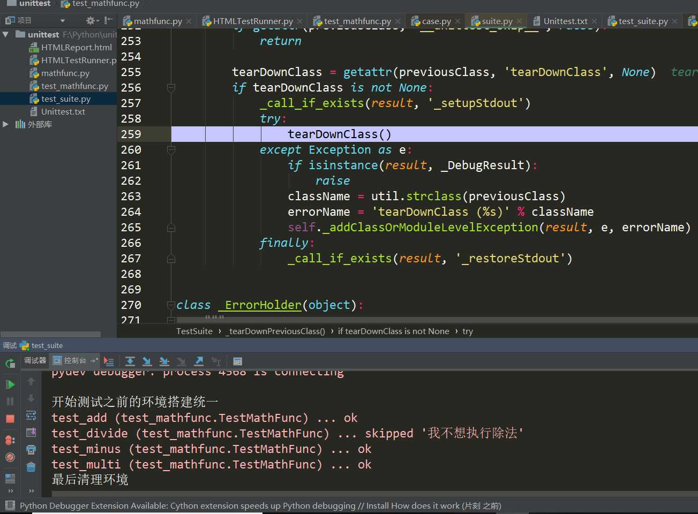This screenshot has height=514, width=698.
Task: Click the fold end marker at line 265
Action: pyautogui.click(x=171, y=228)
